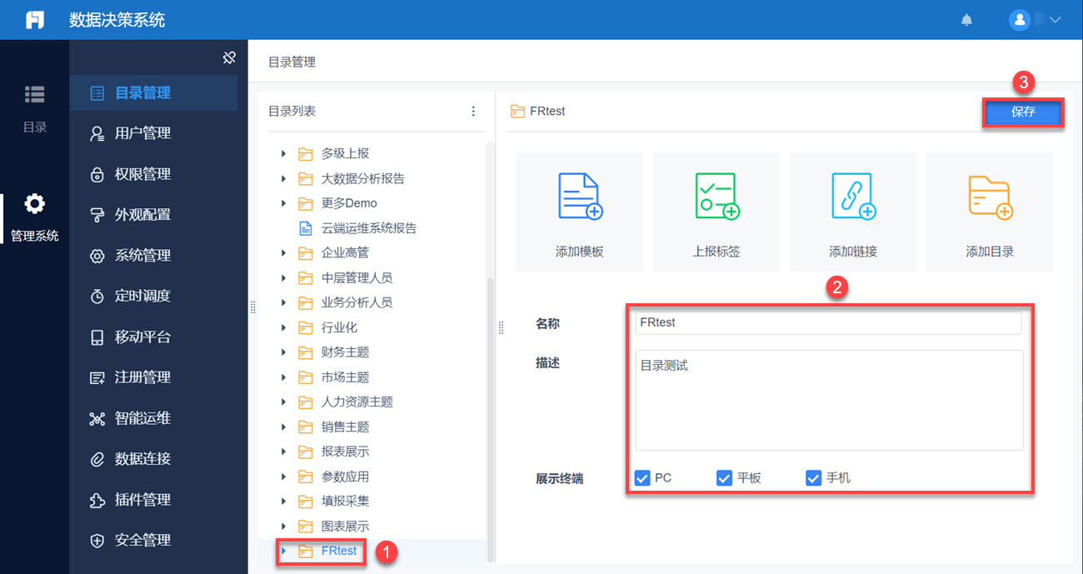The image size is (1083, 574).
Task: Open 定时调度 menu item
Action: (154, 296)
